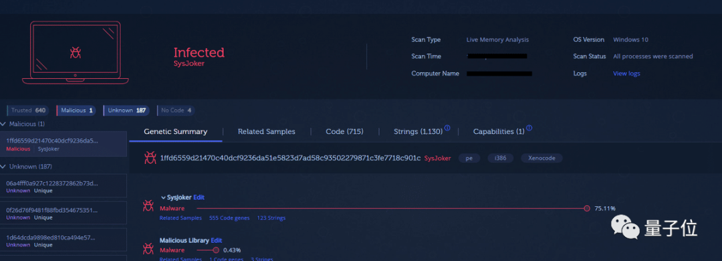722x261 pixels.
Task: Toggle the Malicious 1 filter
Action: tap(76, 110)
